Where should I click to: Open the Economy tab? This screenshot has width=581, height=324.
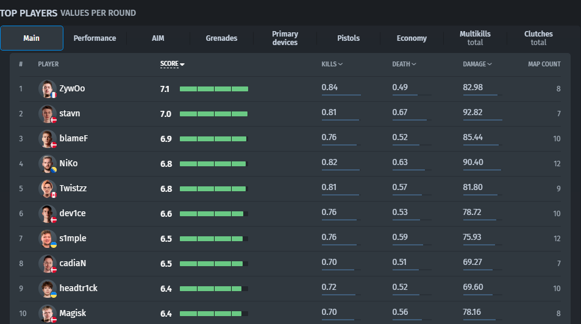coord(412,38)
